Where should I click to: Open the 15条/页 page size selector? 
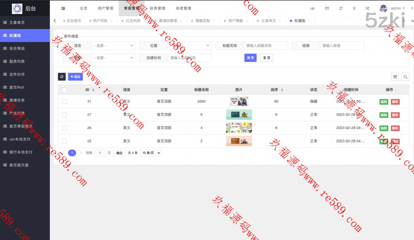pos(150,153)
